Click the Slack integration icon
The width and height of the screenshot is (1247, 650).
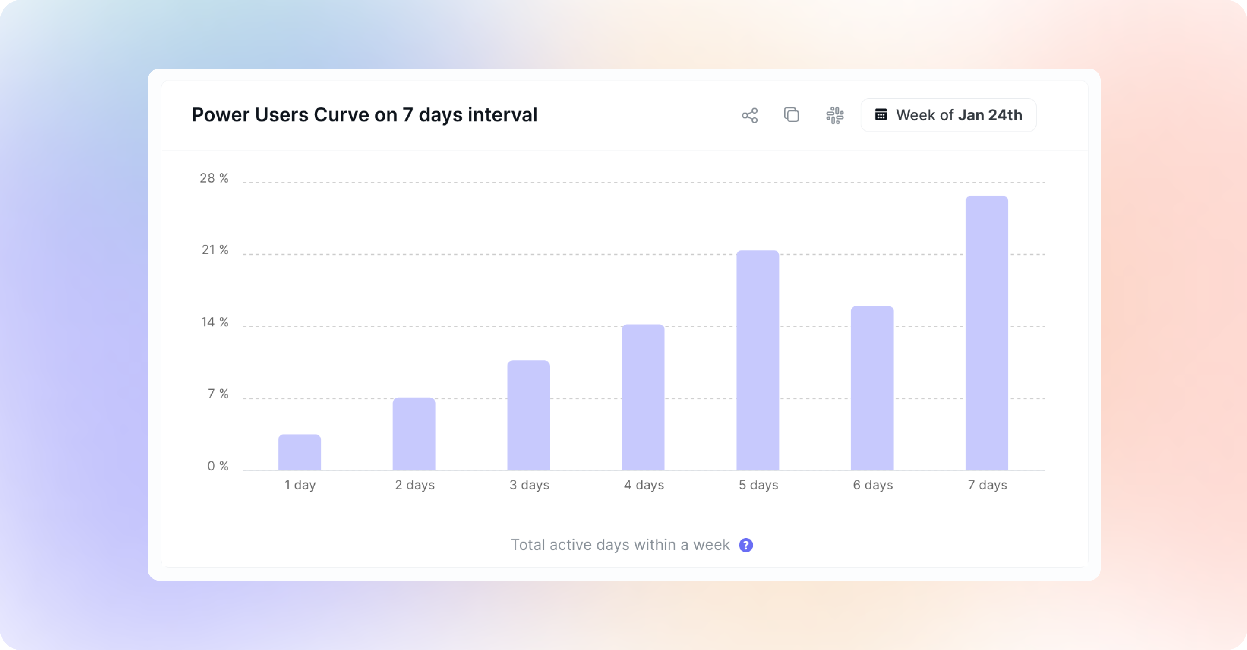(834, 115)
